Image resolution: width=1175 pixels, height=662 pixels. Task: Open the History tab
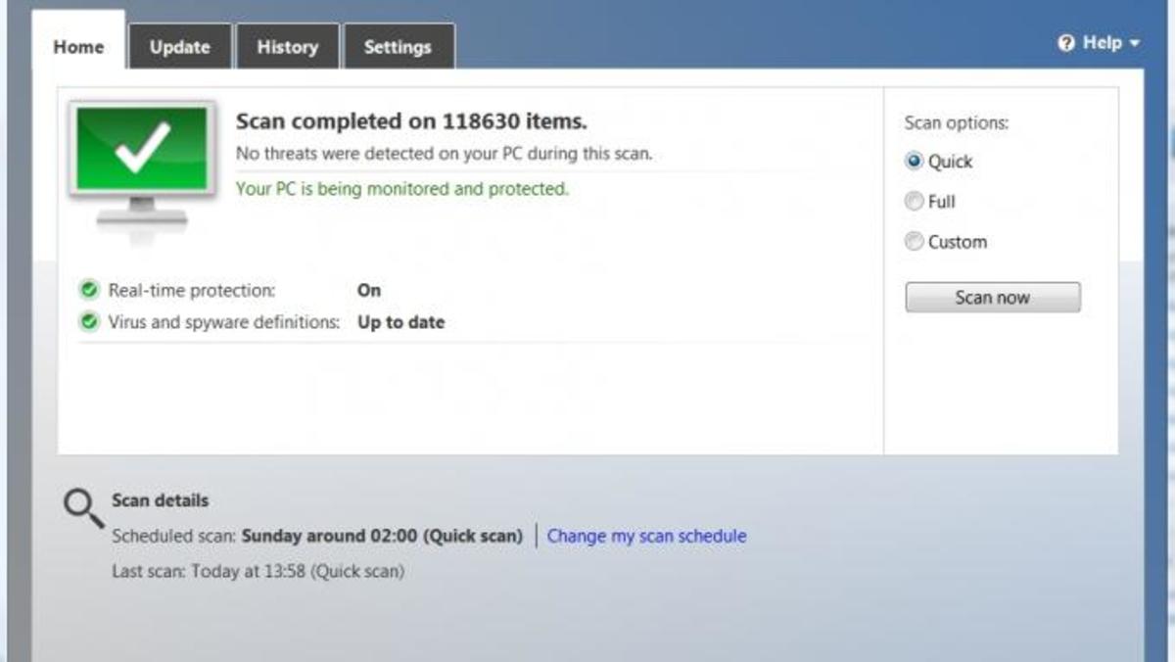point(287,47)
